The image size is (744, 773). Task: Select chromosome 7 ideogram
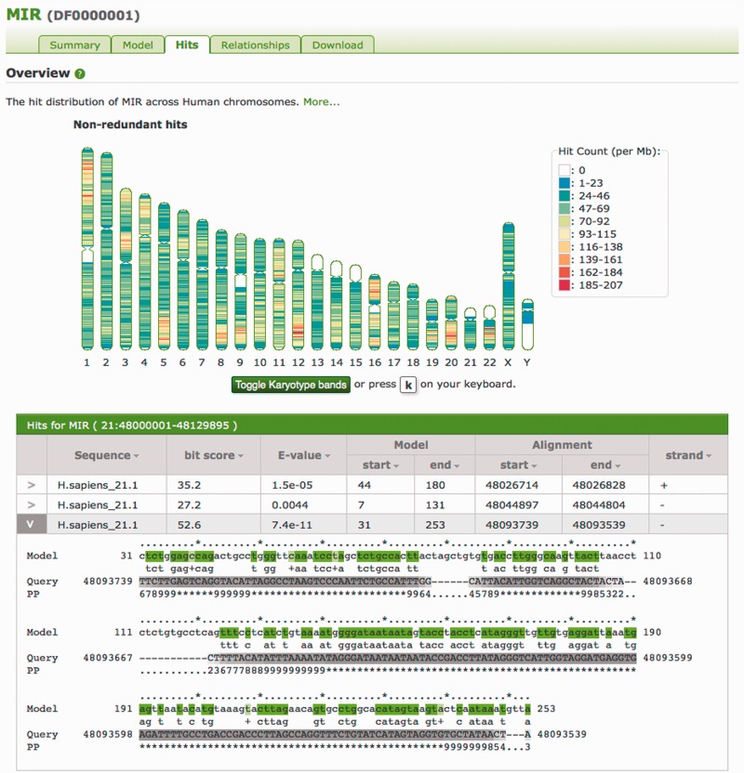[203, 284]
